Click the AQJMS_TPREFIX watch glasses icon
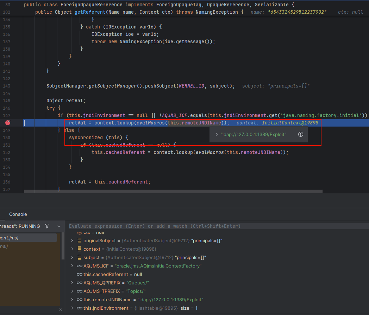This screenshot has height=315, width=369. point(80,291)
